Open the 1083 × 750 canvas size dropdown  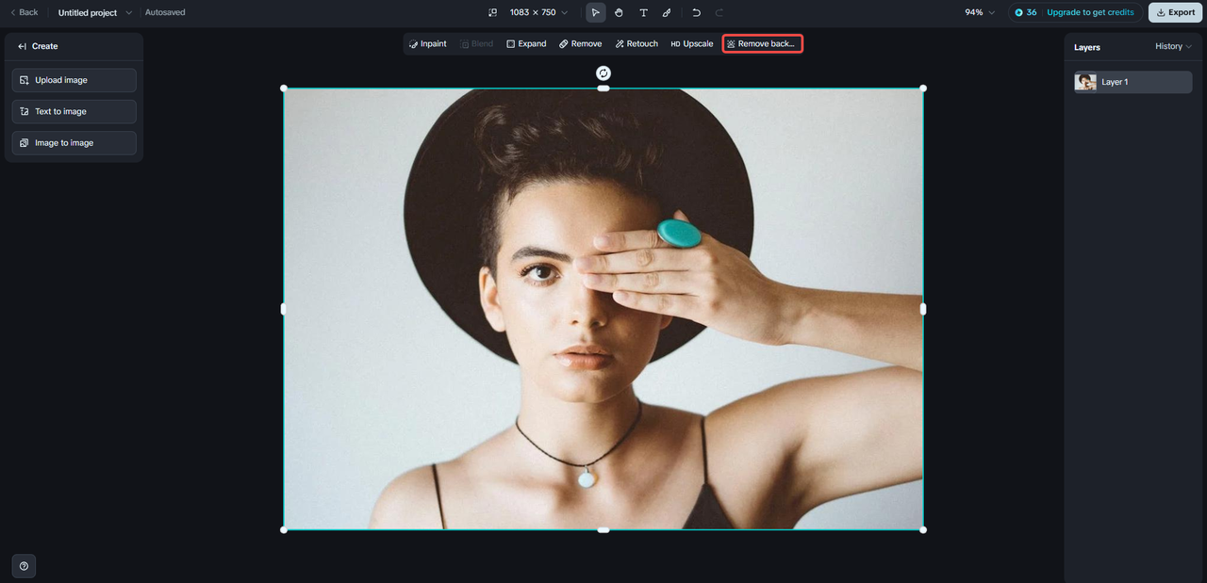pos(538,12)
